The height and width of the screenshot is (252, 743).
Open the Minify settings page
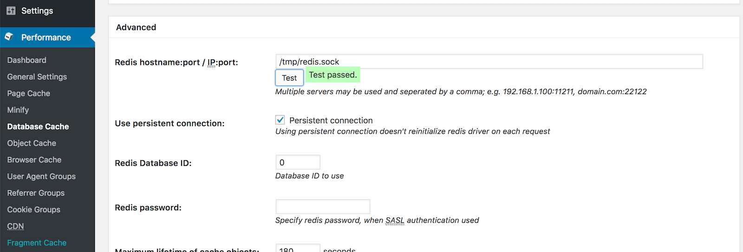(18, 110)
